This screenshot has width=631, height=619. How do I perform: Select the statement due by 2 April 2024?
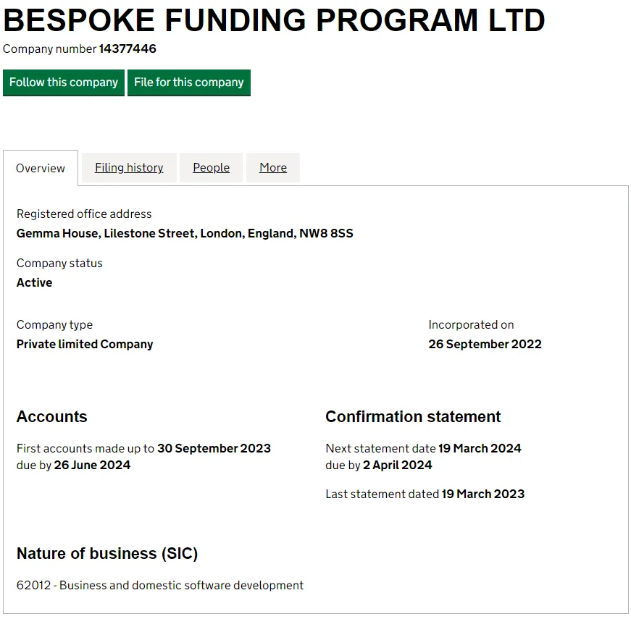pyautogui.click(x=396, y=465)
